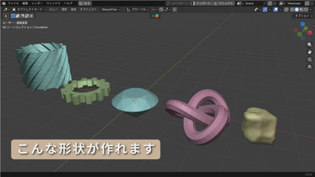
Task: Open the オブジェクトモード mode dropdown
Action: (x=29, y=9)
